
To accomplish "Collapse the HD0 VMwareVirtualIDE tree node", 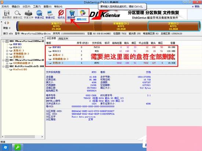I will [x=3, y=41].
